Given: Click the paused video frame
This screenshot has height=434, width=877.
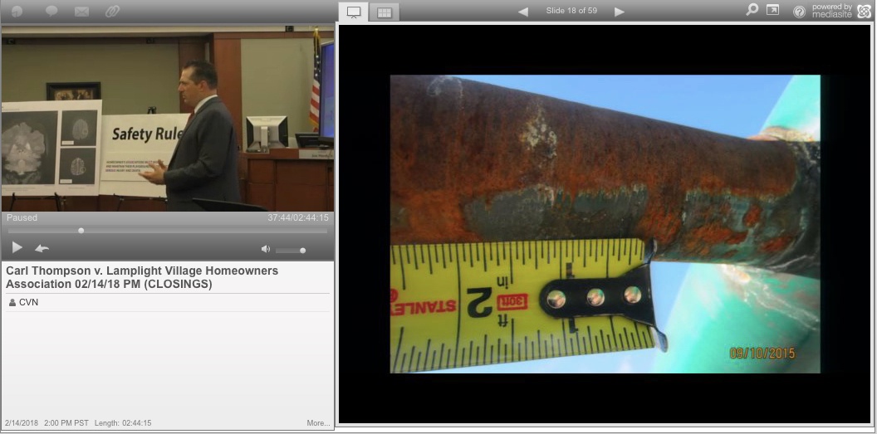Looking at the screenshot, I should pyautogui.click(x=167, y=119).
